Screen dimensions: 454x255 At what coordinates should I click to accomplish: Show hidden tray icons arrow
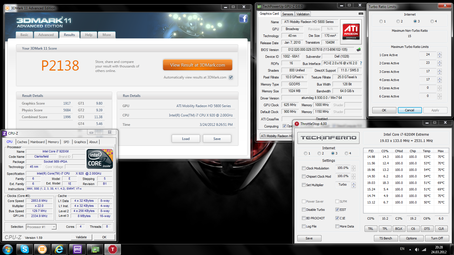[410, 250]
